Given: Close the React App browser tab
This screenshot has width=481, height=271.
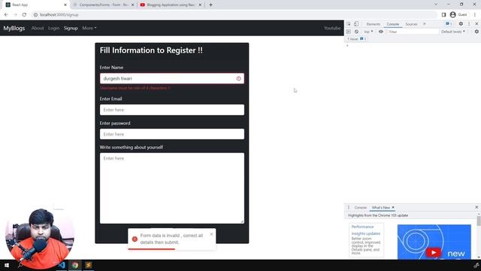Looking at the screenshot, I should pyautogui.click(x=65, y=5).
